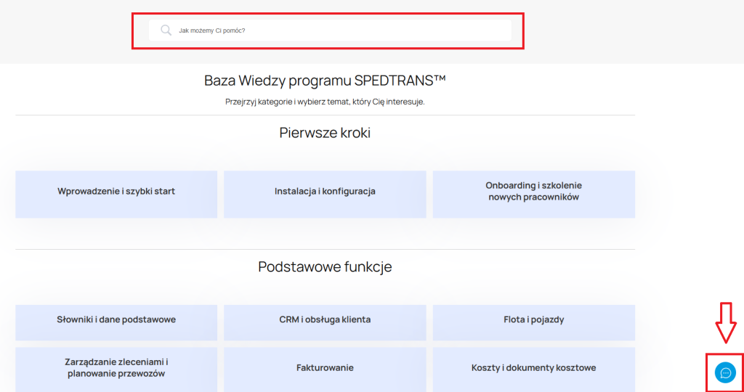The height and width of the screenshot is (392, 744).
Task: Click the "Pierwsze kroki" section heading
Action: 325,133
